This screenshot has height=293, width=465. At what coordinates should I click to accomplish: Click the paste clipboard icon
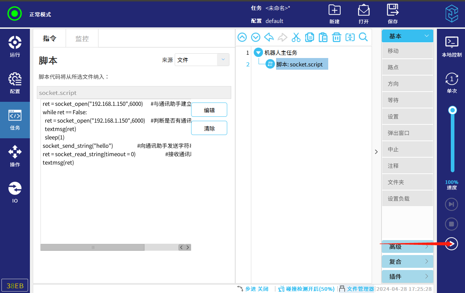tap(323, 37)
